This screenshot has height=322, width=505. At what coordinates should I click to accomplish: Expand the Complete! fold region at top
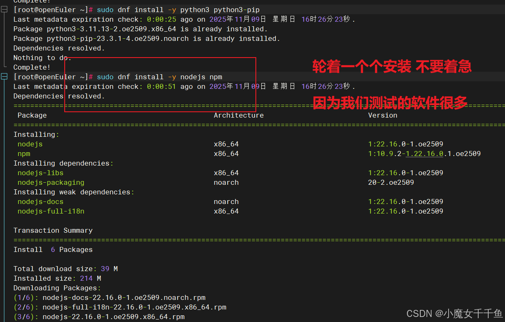tap(4, 2)
